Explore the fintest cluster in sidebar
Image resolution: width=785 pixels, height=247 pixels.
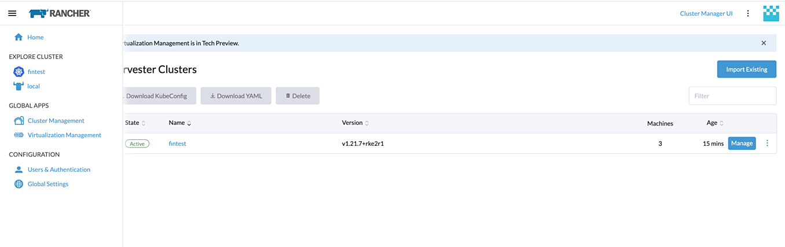click(36, 72)
